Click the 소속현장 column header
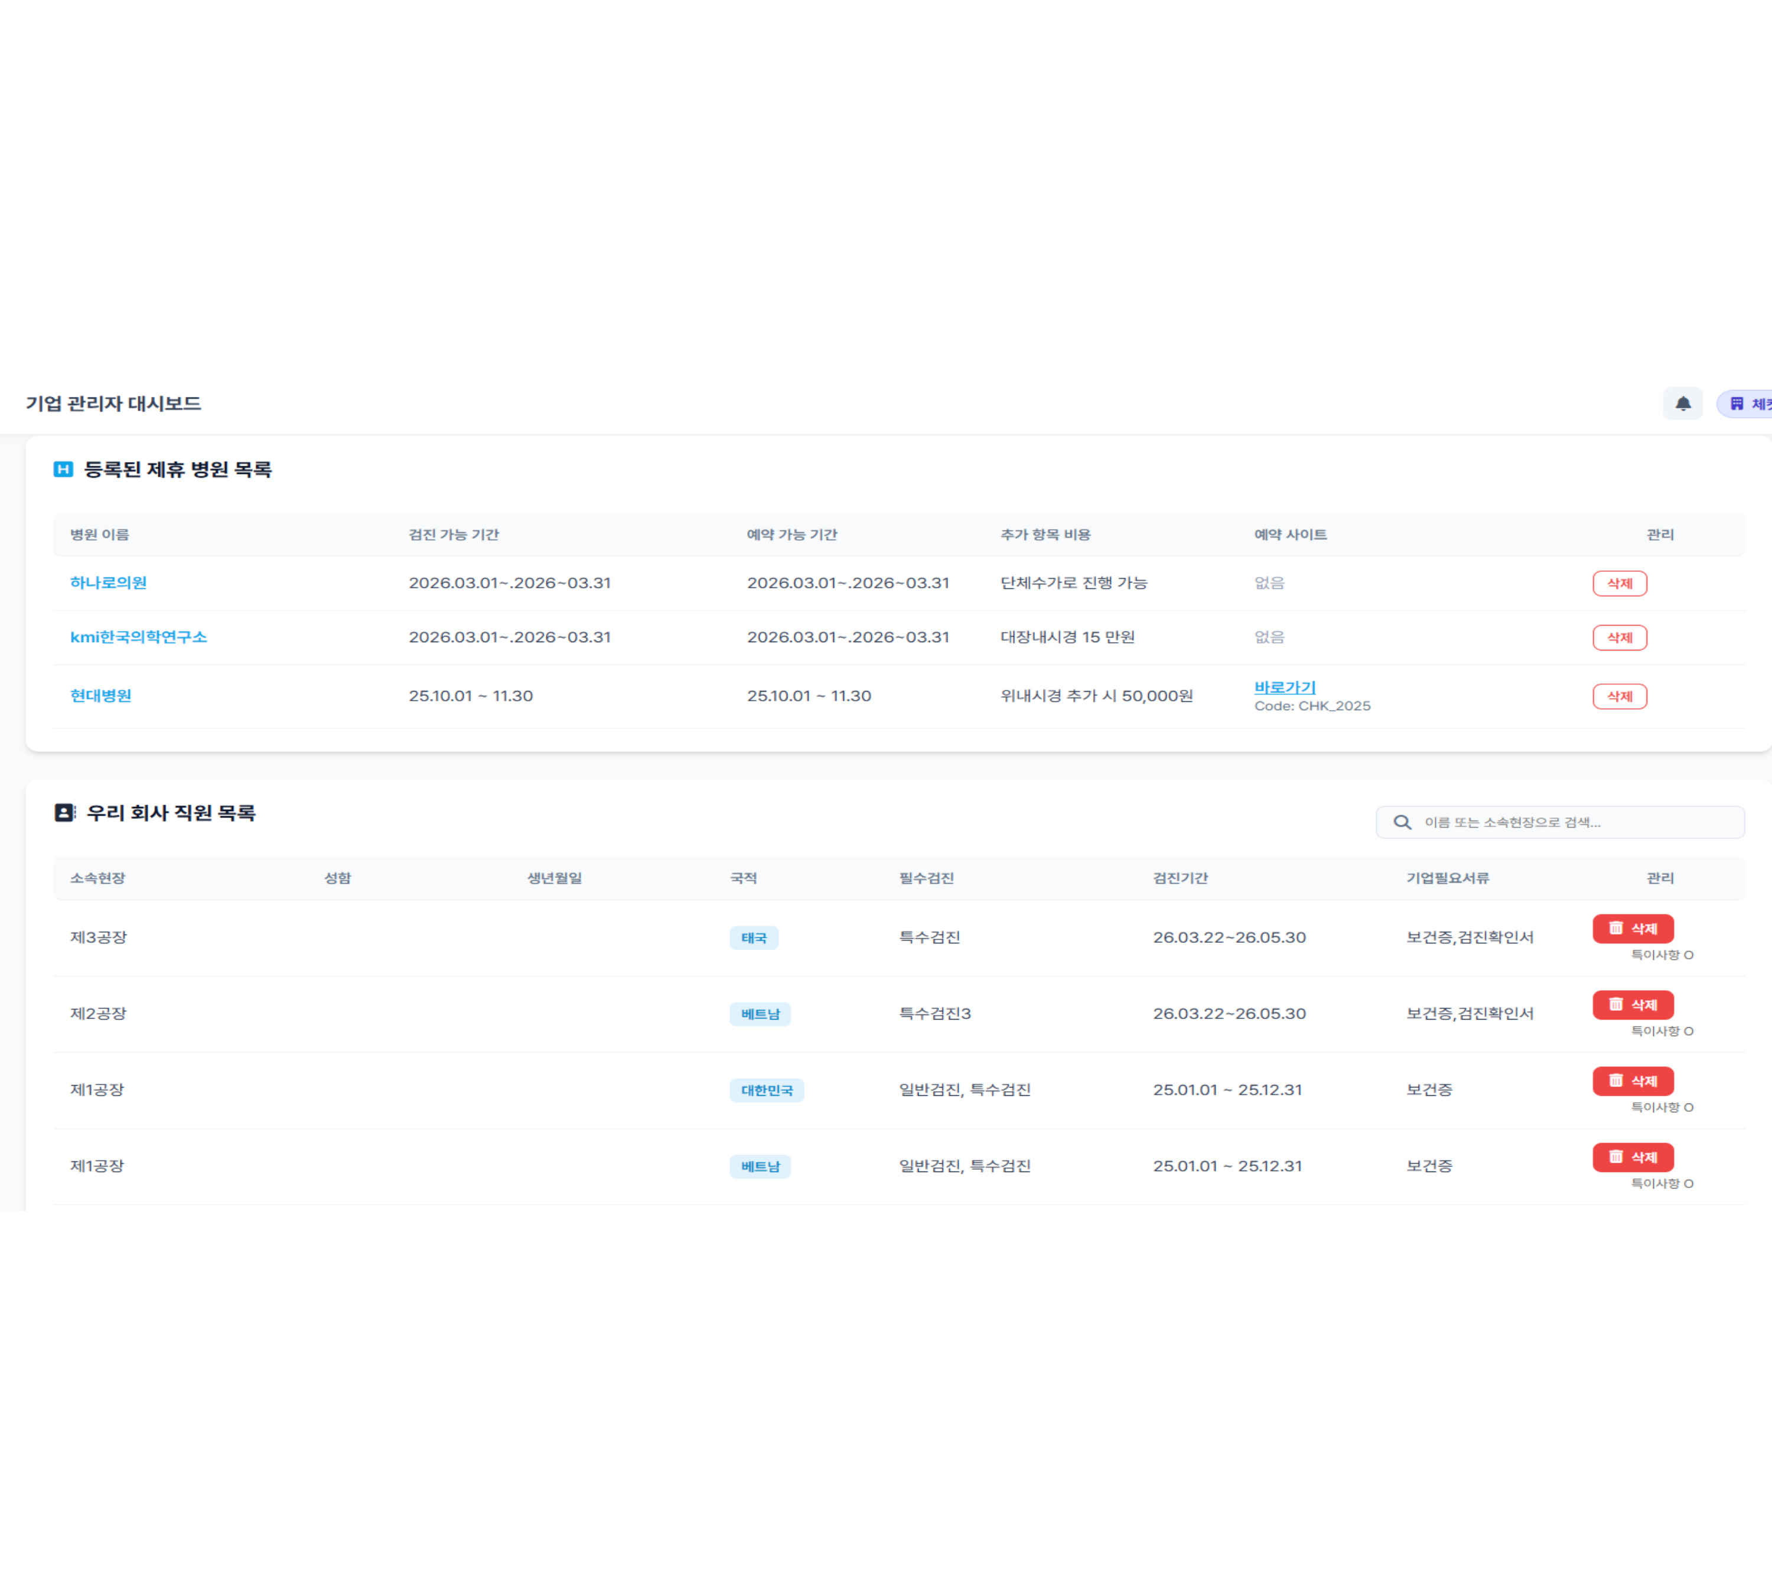 point(98,878)
